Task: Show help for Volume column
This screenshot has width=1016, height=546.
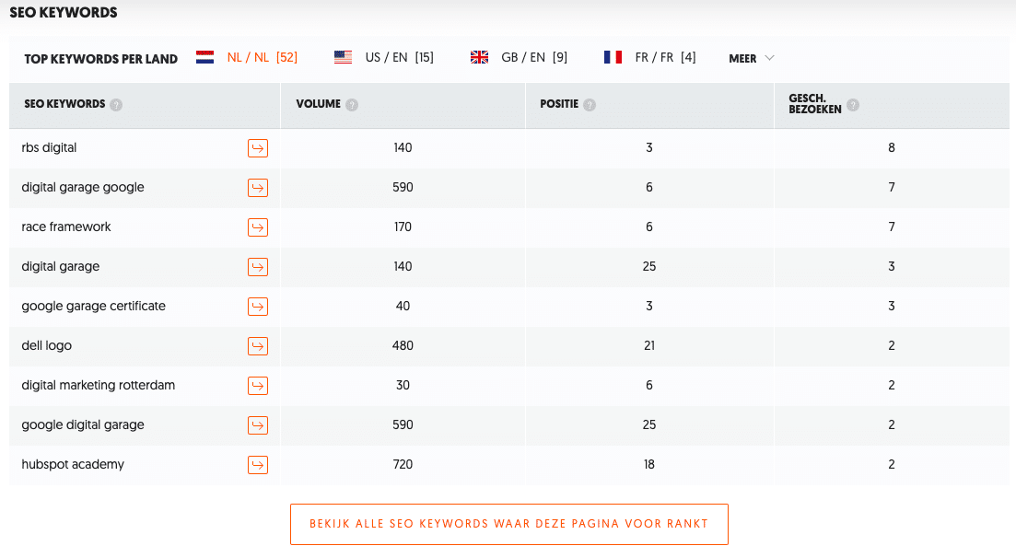Action: click(352, 104)
